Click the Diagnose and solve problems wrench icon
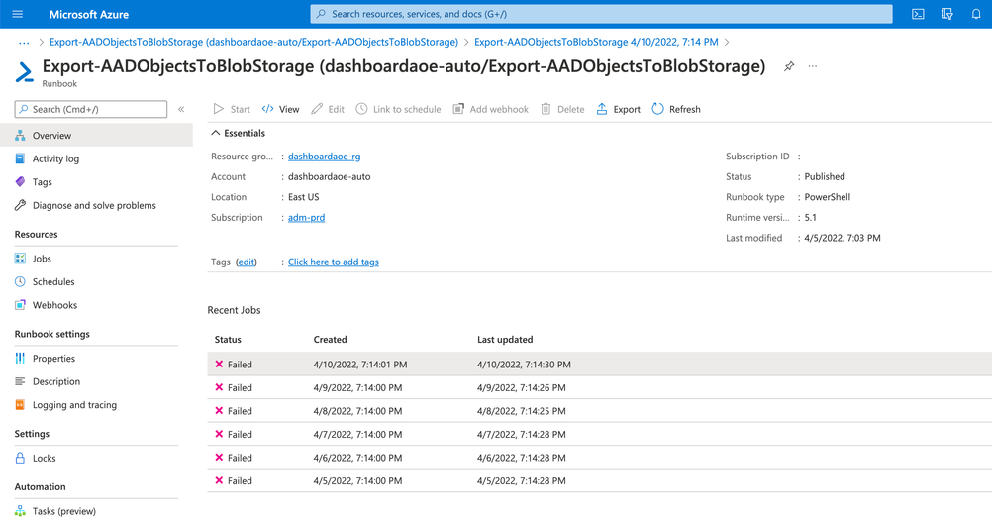Screen dimensions: 992x523 (20, 205)
